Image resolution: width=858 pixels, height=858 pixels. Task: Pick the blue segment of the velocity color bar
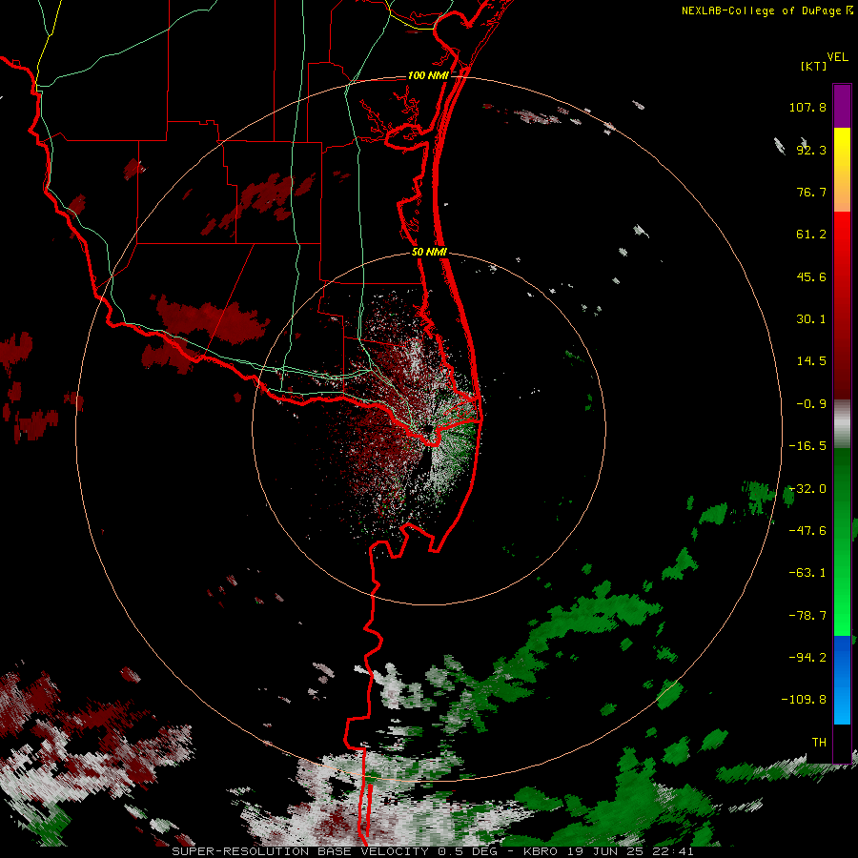tap(842, 680)
